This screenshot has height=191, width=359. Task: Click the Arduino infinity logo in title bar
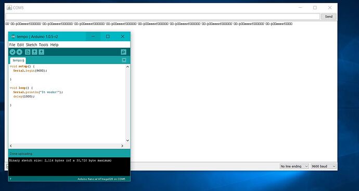coord(14,36)
